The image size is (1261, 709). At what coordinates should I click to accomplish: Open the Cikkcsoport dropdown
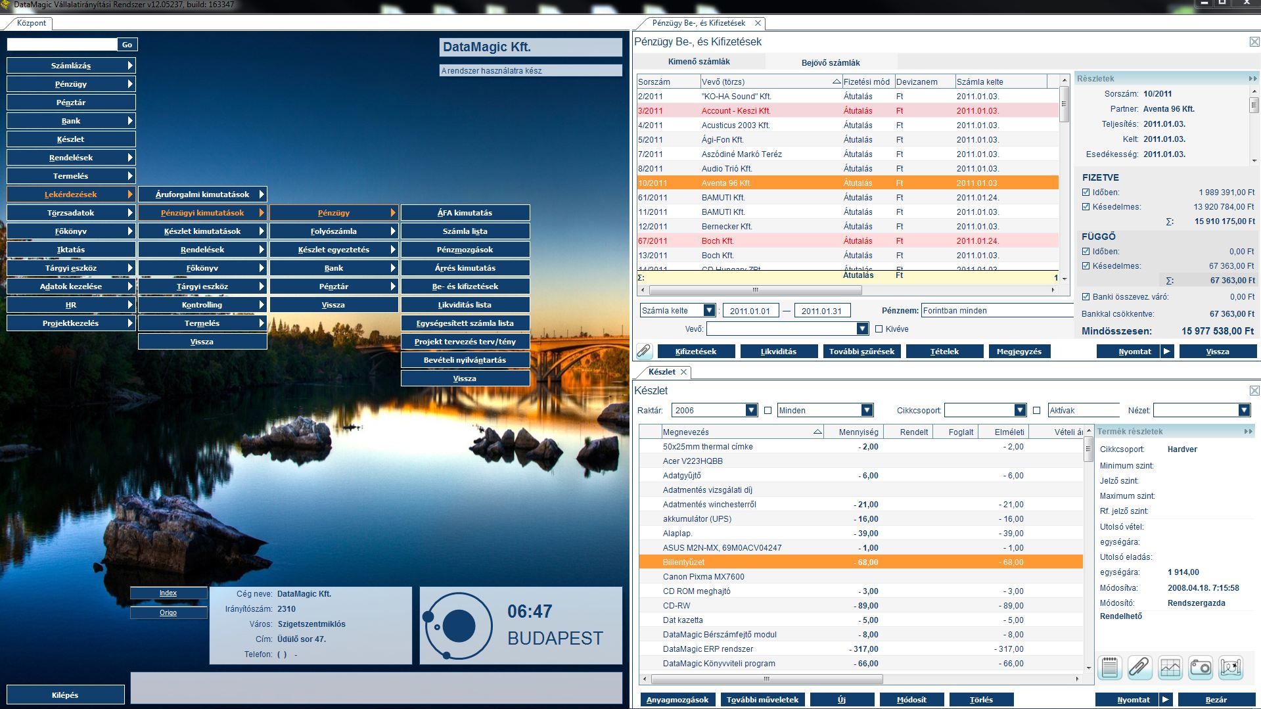pyautogui.click(x=1020, y=411)
